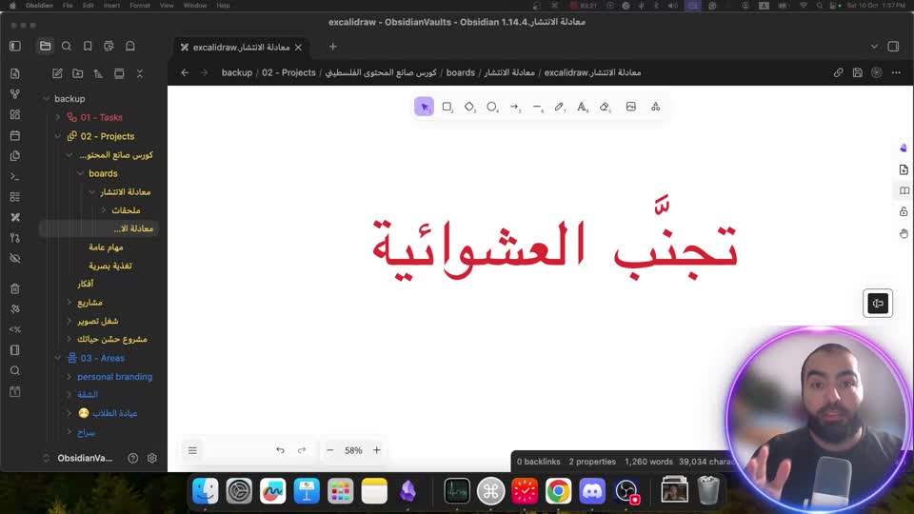Launch Google Chrome from the dock

pyautogui.click(x=559, y=491)
